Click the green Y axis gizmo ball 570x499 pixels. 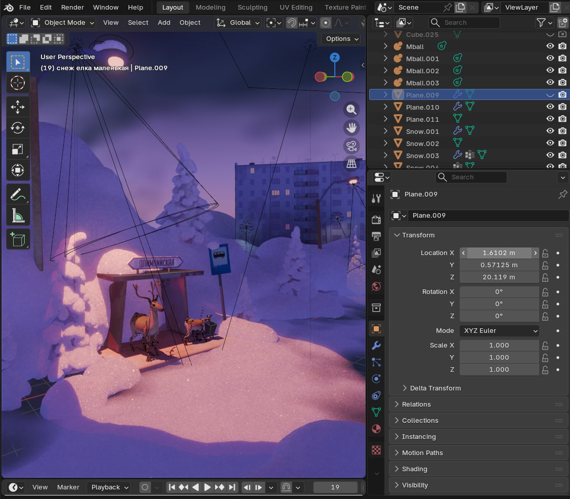coord(347,77)
